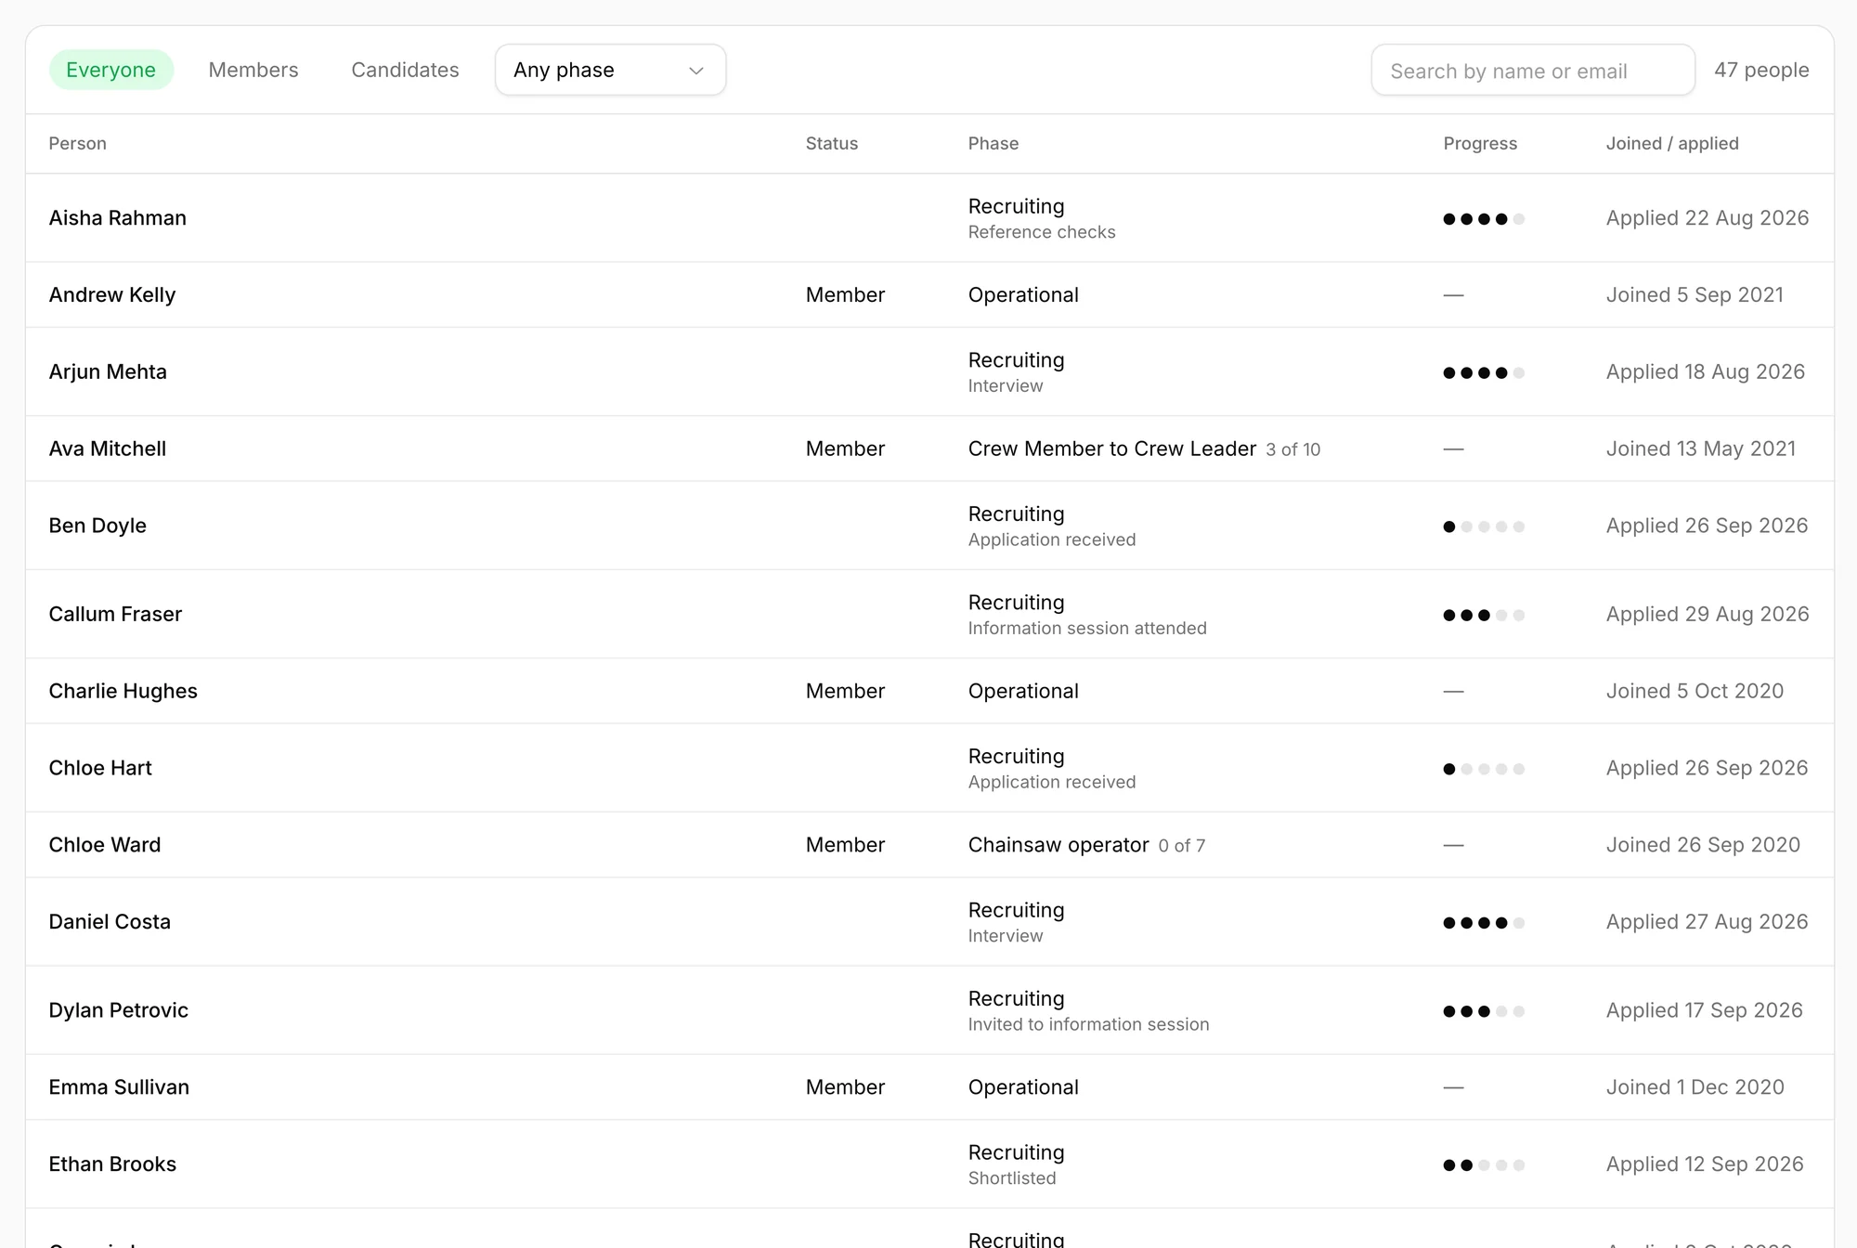Click the Phase column header

click(x=993, y=143)
